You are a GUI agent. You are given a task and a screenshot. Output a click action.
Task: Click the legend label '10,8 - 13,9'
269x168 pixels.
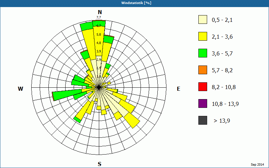click(225, 104)
